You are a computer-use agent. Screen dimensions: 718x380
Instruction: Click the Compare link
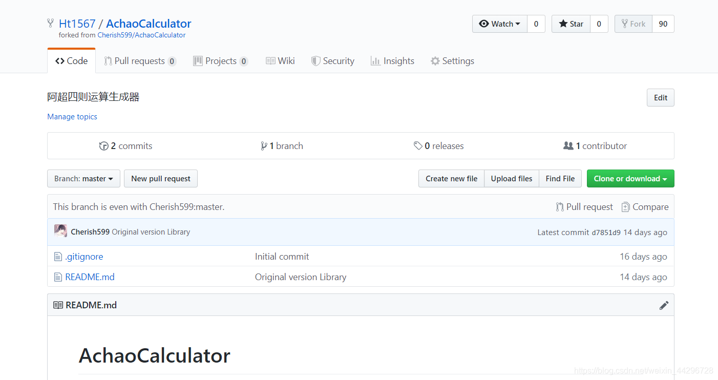click(x=645, y=207)
